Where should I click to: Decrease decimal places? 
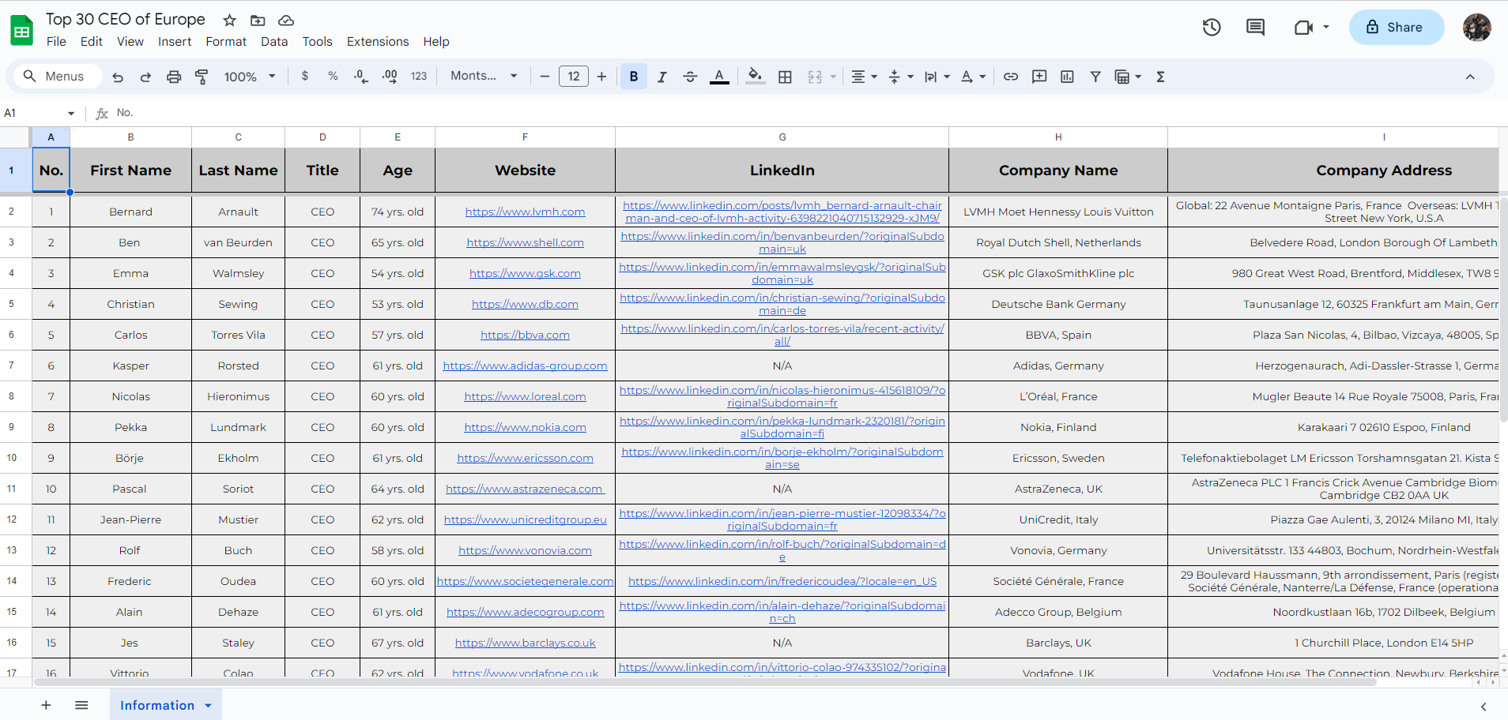(361, 77)
